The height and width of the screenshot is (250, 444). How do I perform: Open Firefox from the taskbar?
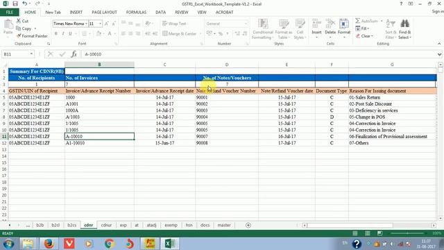(x=49, y=244)
